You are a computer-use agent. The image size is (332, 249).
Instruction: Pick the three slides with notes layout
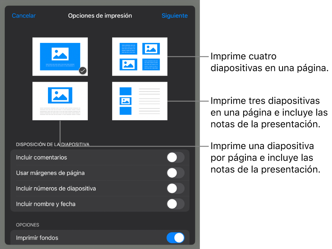pos(140,101)
